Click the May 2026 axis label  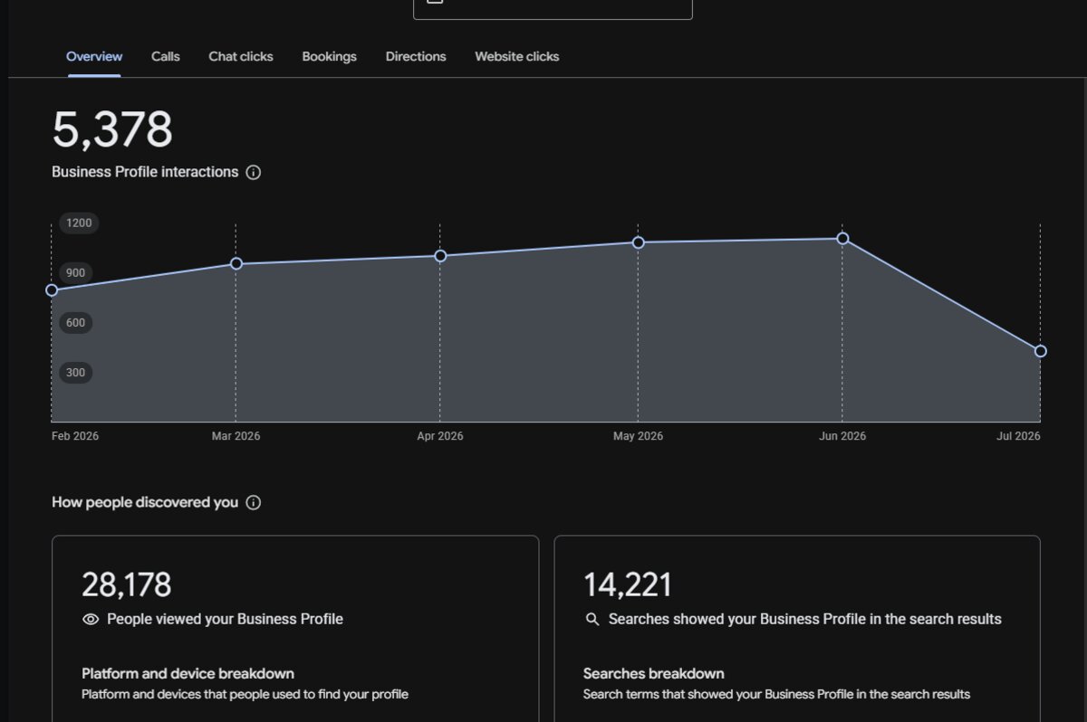pyautogui.click(x=638, y=436)
